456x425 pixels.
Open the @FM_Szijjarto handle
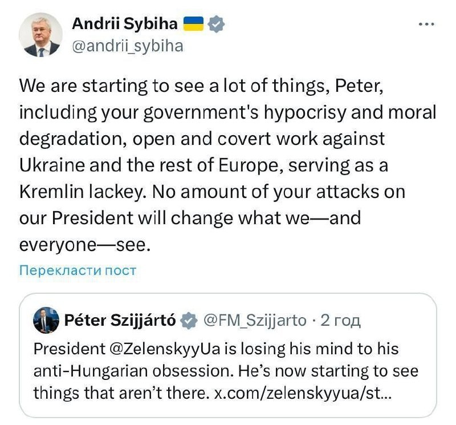(x=255, y=321)
